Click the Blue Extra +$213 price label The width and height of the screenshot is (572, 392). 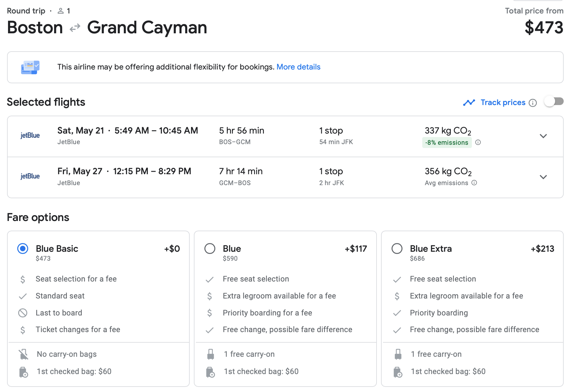[x=542, y=249]
